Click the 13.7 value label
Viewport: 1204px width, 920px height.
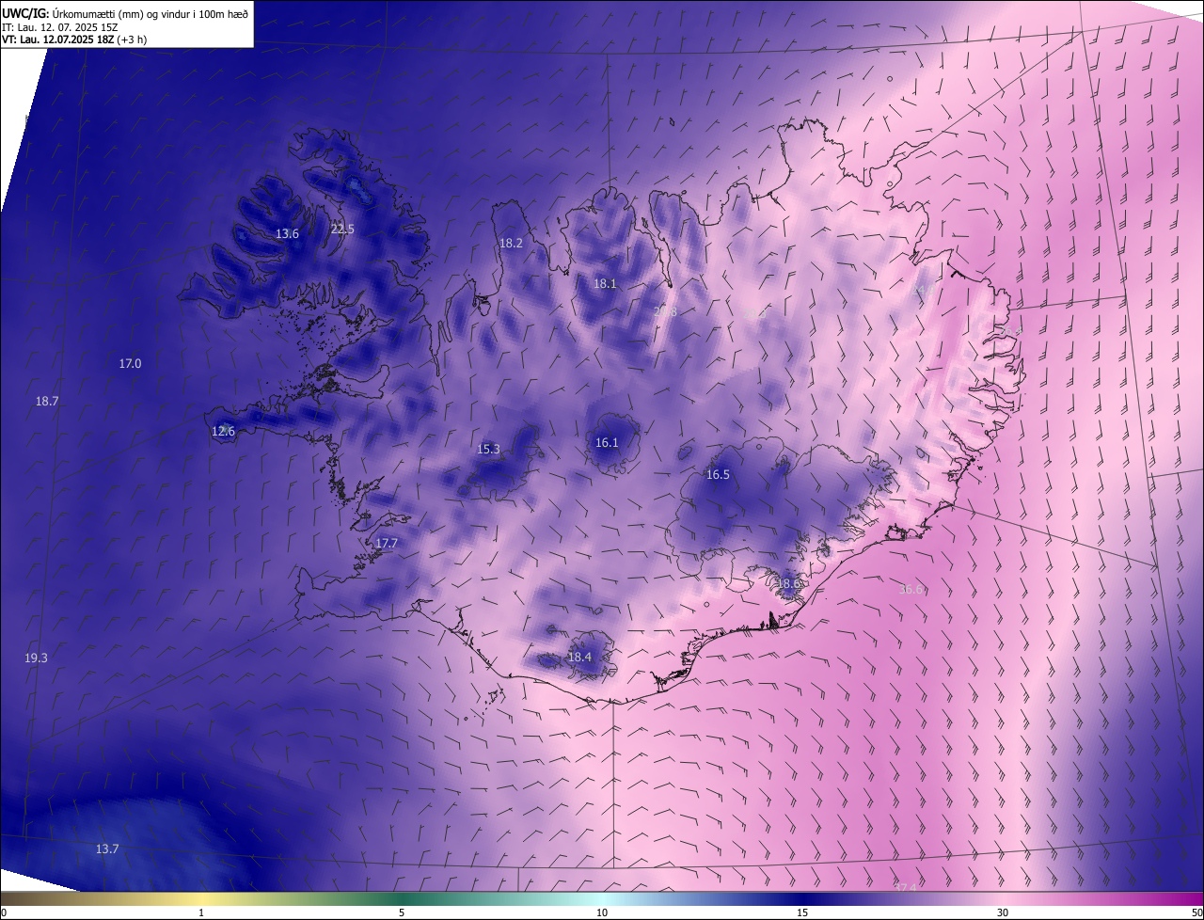(x=107, y=849)
